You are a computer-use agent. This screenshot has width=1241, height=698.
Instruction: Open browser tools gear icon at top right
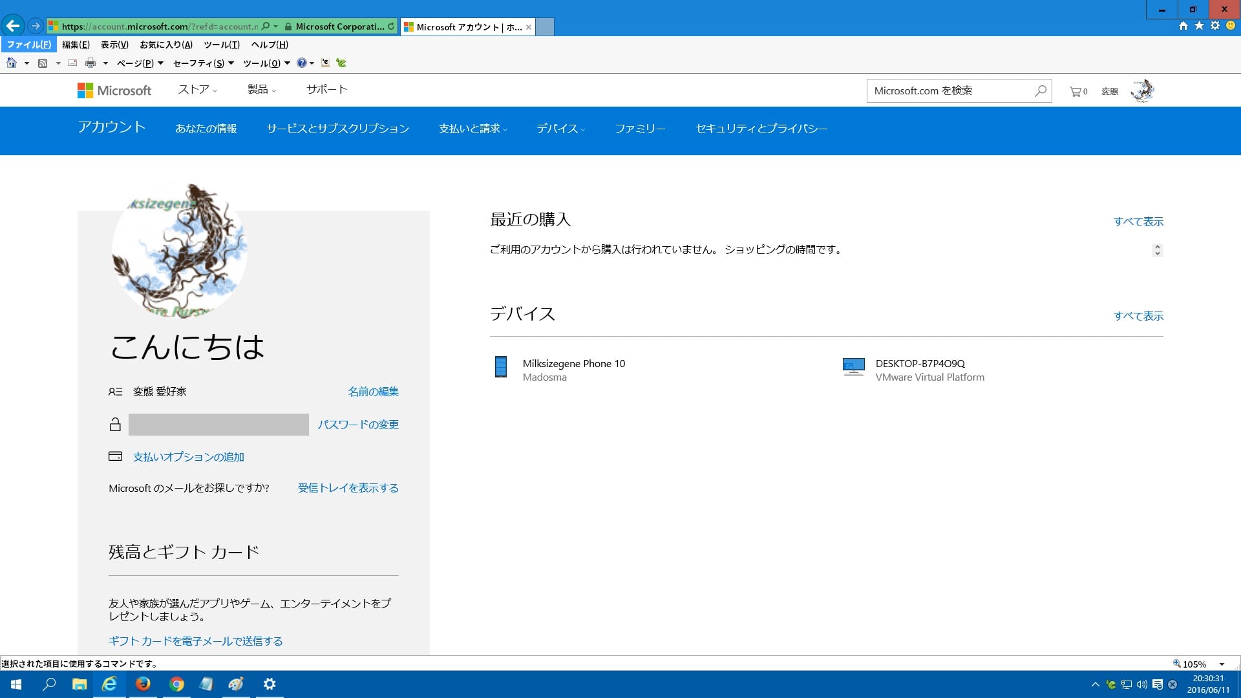pyautogui.click(x=1215, y=26)
